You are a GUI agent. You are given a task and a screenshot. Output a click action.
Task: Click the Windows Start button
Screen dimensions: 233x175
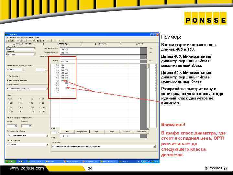click(x=10, y=161)
